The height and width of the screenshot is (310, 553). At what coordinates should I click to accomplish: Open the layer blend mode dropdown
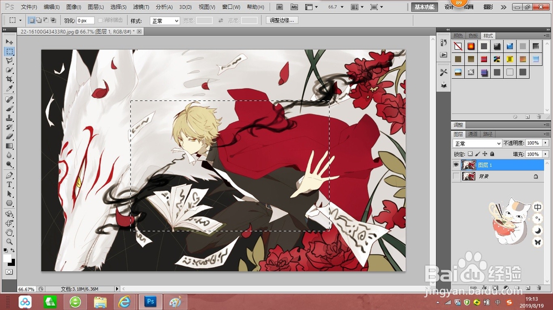point(477,143)
